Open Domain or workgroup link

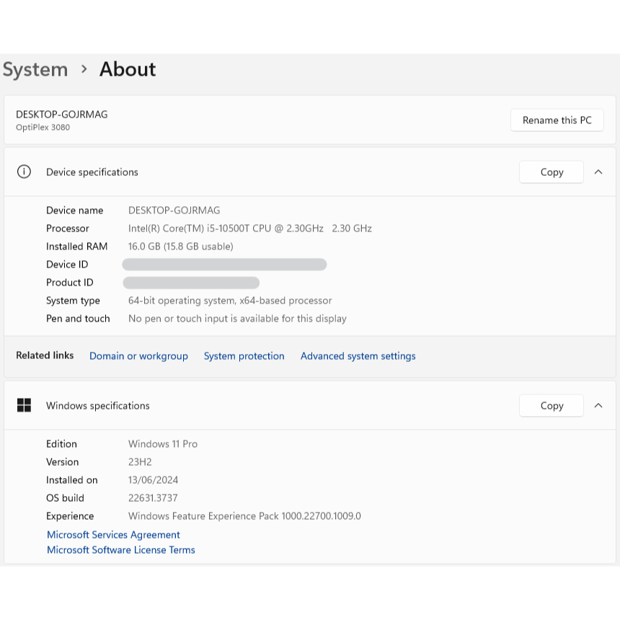pyautogui.click(x=138, y=356)
